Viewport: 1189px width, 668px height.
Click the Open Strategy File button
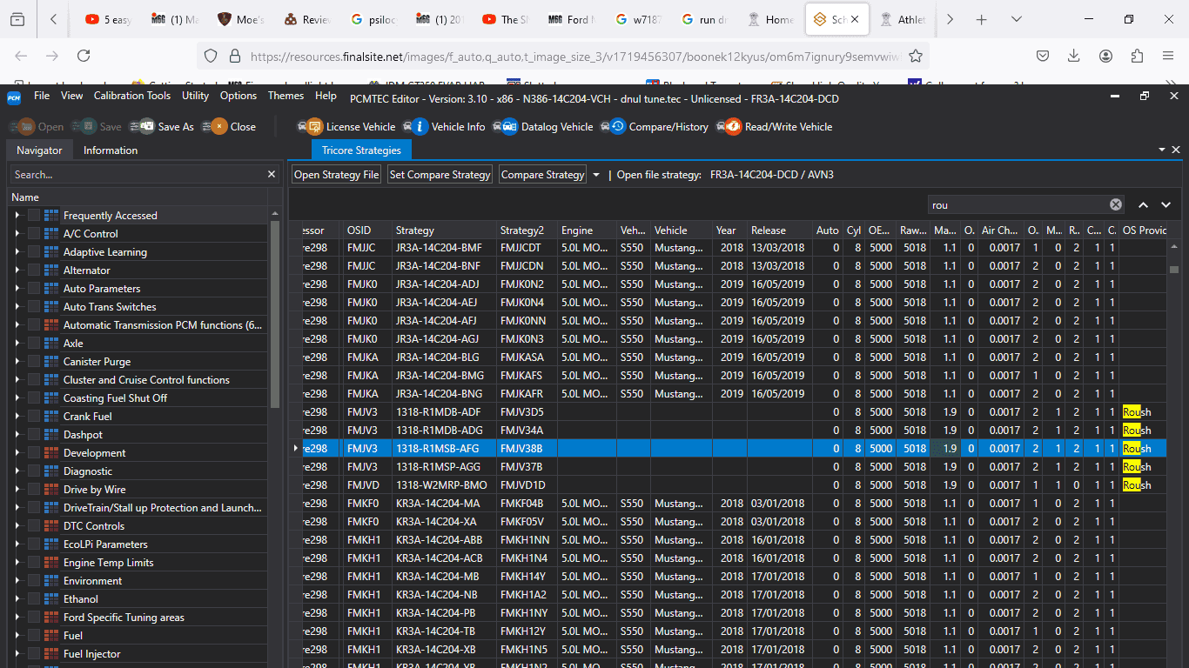click(337, 175)
